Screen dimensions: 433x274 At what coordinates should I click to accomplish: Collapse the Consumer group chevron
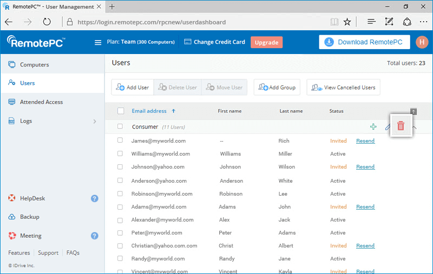coord(415,127)
